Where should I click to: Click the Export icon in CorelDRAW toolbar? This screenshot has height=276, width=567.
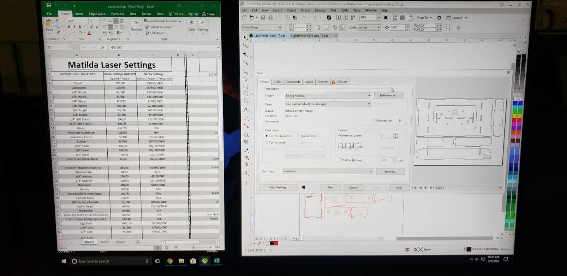pyautogui.click(x=346, y=17)
